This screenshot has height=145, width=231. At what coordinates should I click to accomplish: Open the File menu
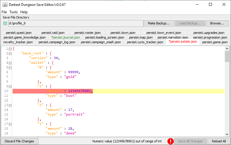click(x=4, y=12)
